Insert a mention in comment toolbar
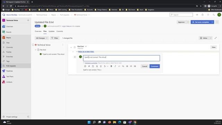The width and height of the screenshot is (222, 125). pyautogui.click(x=85, y=66)
